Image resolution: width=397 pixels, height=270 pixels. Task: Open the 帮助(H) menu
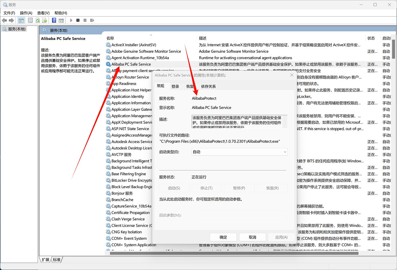(x=61, y=13)
